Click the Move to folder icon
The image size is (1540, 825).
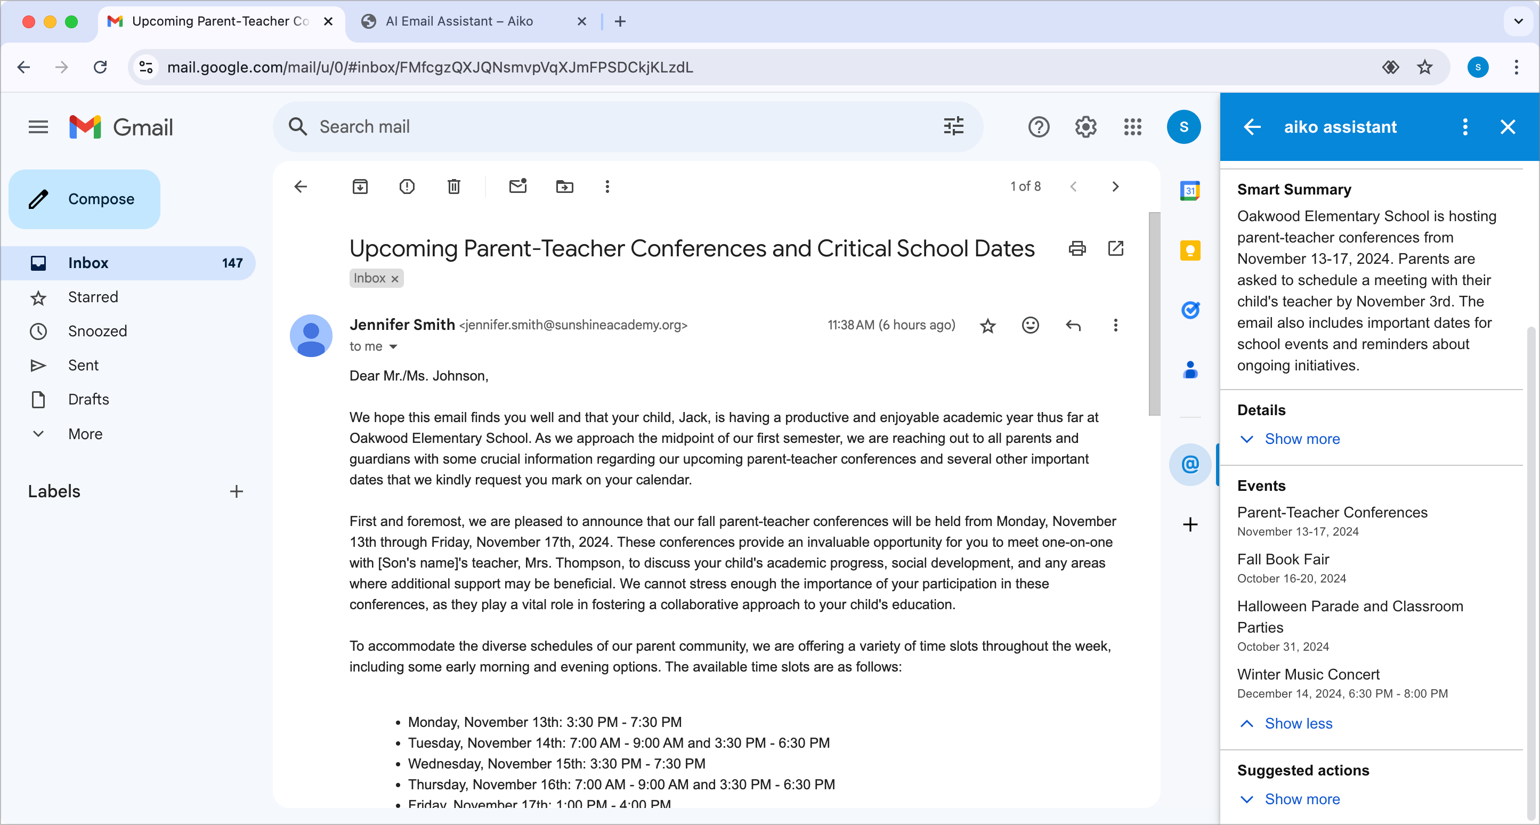[x=564, y=187]
